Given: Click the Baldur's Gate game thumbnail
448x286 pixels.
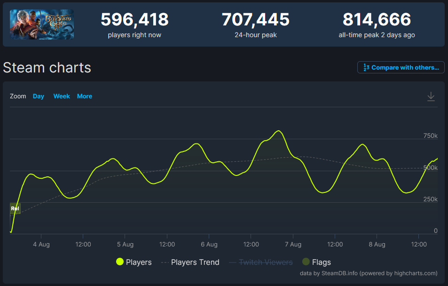Looking at the screenshot, I should pyautogui.click(x=42, y=24).
